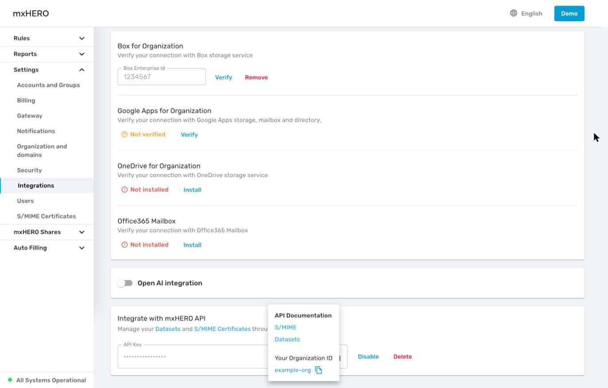Open the Datasets API documentation link
The width and height of the screenshot is (608, 388).
287,339
